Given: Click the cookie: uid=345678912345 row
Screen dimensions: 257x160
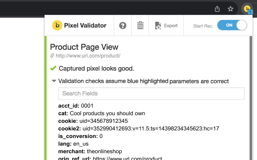Looking at the screenshot, I should (x=93, y=121).
